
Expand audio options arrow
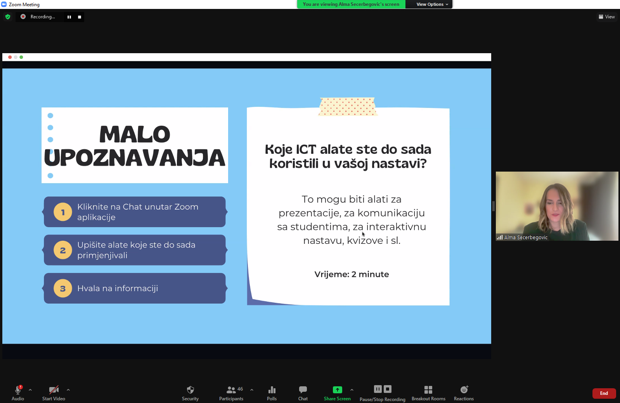click(30, 390)
